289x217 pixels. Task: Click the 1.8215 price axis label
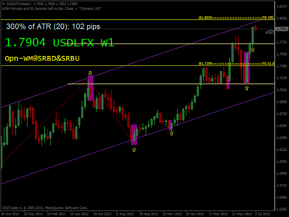pyautogui.click(x=282, y=6)
